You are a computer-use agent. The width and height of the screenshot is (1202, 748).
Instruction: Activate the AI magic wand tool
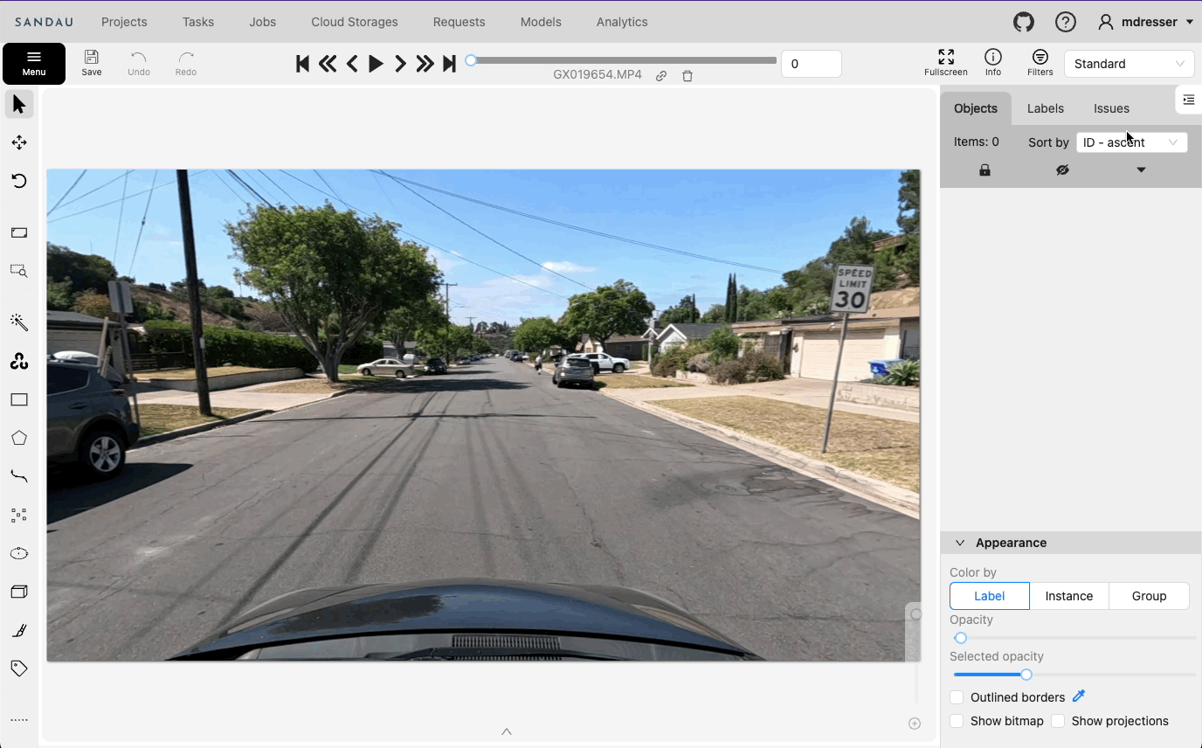[x=19, y=323]
